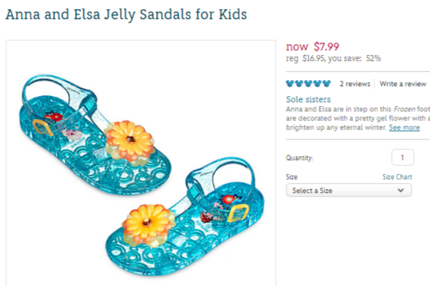Expand the description with See more

[x=404, y=127]
